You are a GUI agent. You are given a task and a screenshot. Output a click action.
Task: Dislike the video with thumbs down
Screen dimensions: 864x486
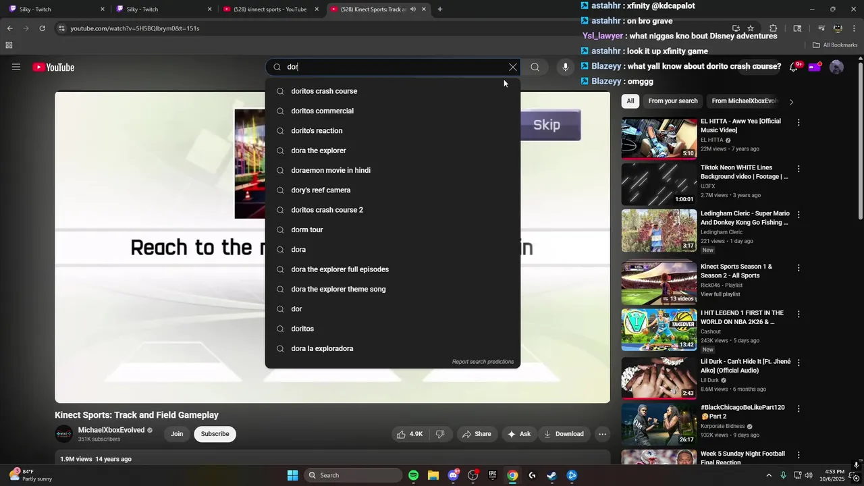(x=440, y=434)
